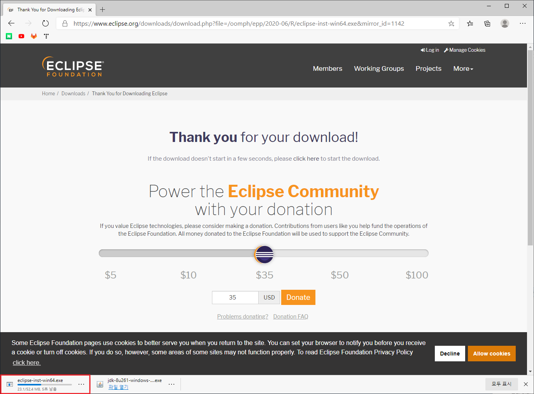Click the donation amount input field
The image size is (534, 394).
(235, 298)
